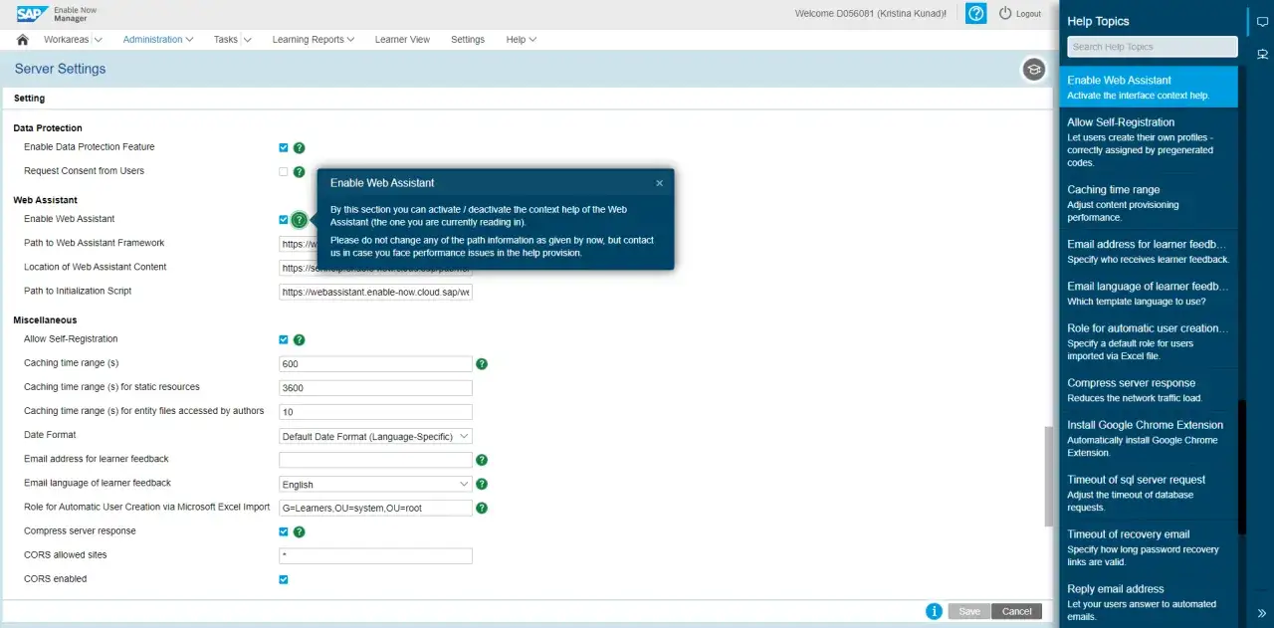The width and height of the screenshot is (1274, 628).
Task: Toggle Enable Data Protection Feature checkbox
Action: point(284,147)
